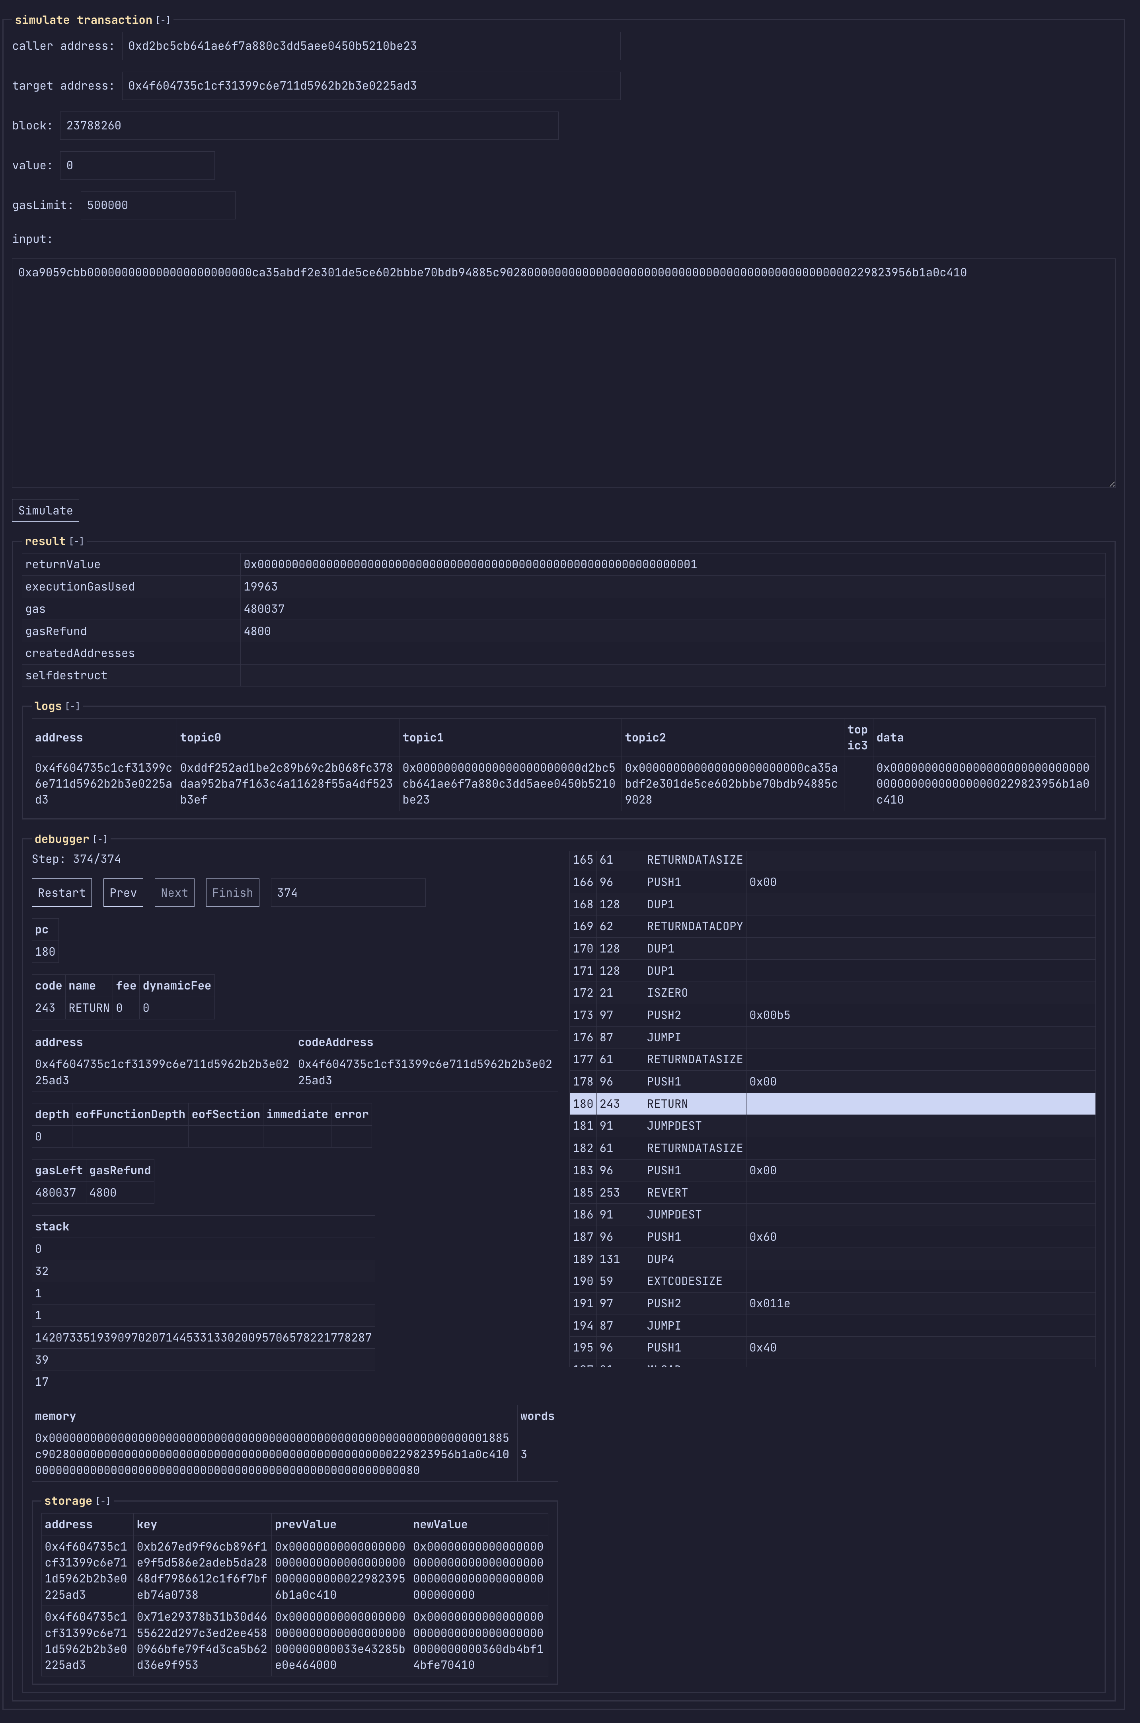Image resolution: width=1140 pixels, height=1723 pixels.
Task: Click the log topic1 value cell
Action: click(511, 784)
